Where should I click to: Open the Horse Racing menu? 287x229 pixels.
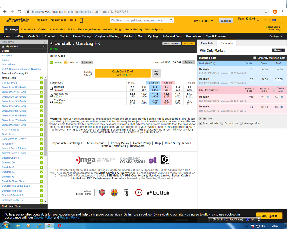pyautogui.click(x=82, y=36)
